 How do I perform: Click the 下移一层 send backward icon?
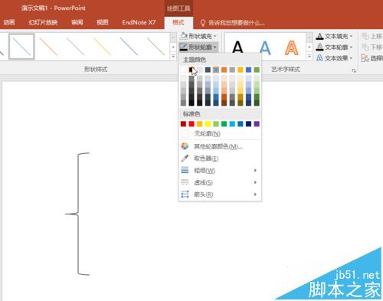365,47
